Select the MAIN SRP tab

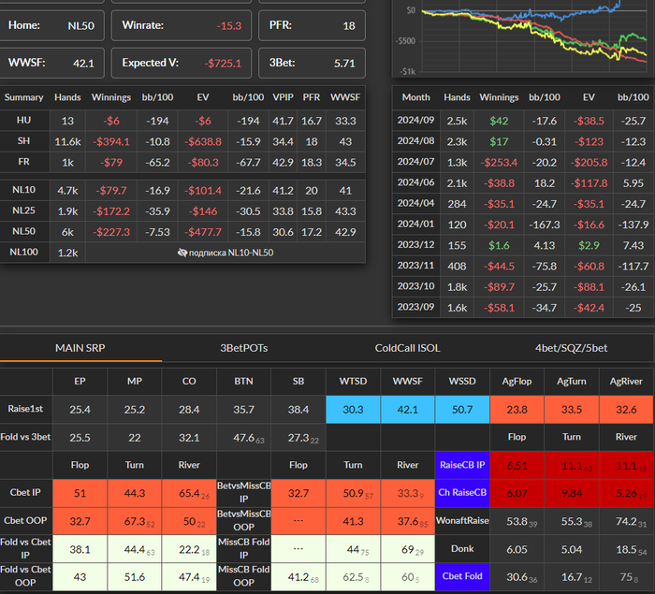coord(80,348)
